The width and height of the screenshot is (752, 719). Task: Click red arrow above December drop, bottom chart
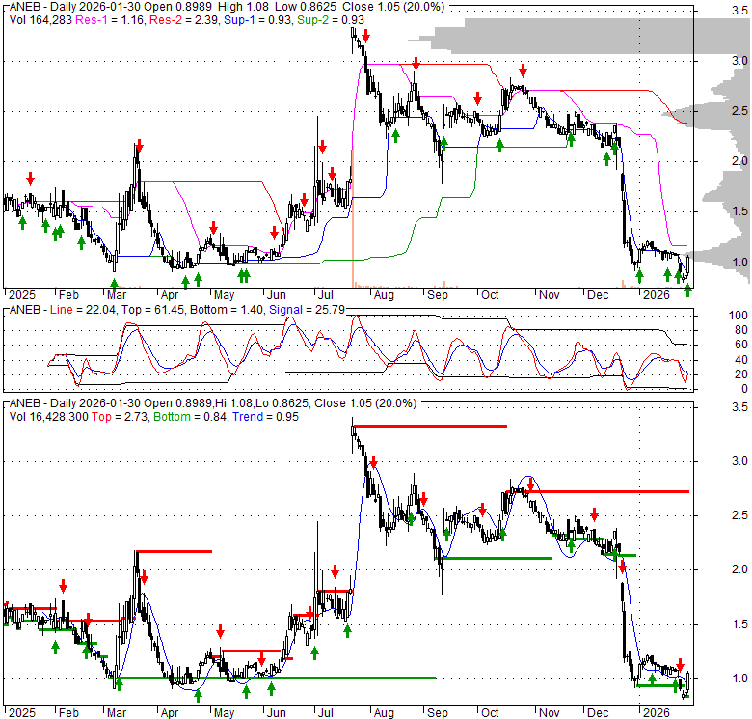coord(622,567)
